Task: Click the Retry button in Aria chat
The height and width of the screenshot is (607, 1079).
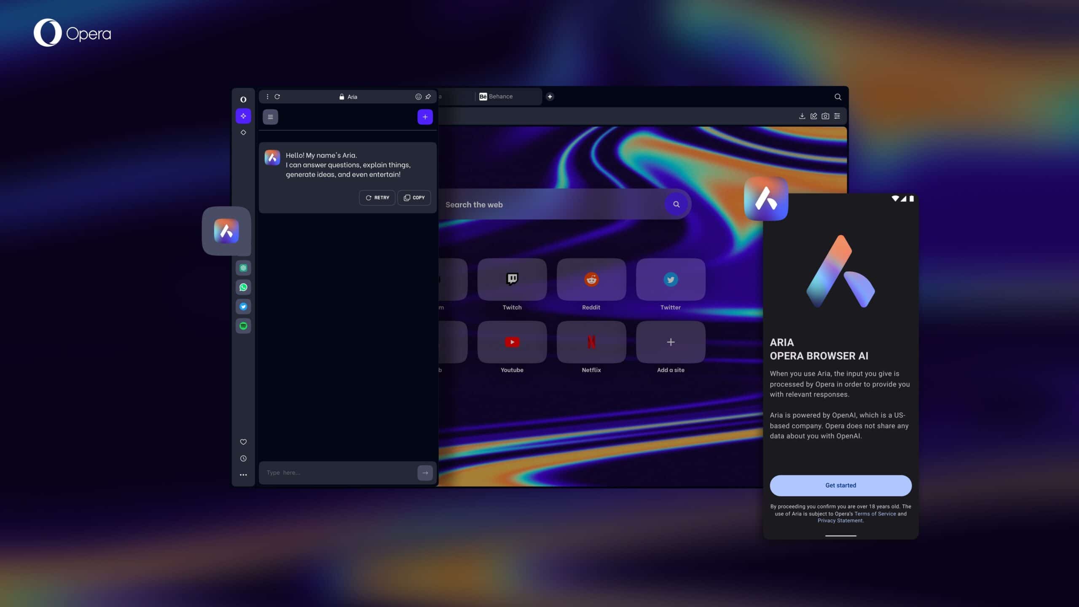Action: tap(377, 198)
